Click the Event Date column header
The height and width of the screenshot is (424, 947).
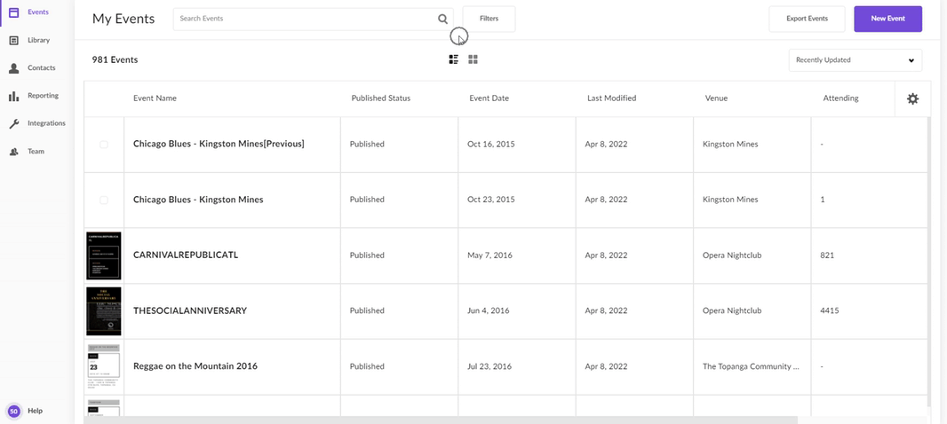(489, 98)
